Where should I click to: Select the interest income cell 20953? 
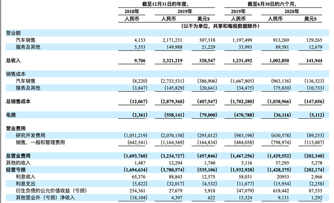pyautogui.click(x=283, y=177)
